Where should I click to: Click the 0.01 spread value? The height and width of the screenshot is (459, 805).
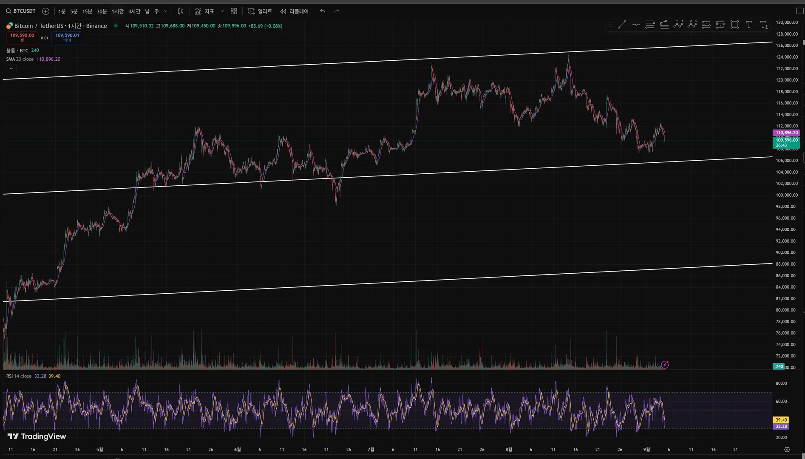tap(45, 38)
